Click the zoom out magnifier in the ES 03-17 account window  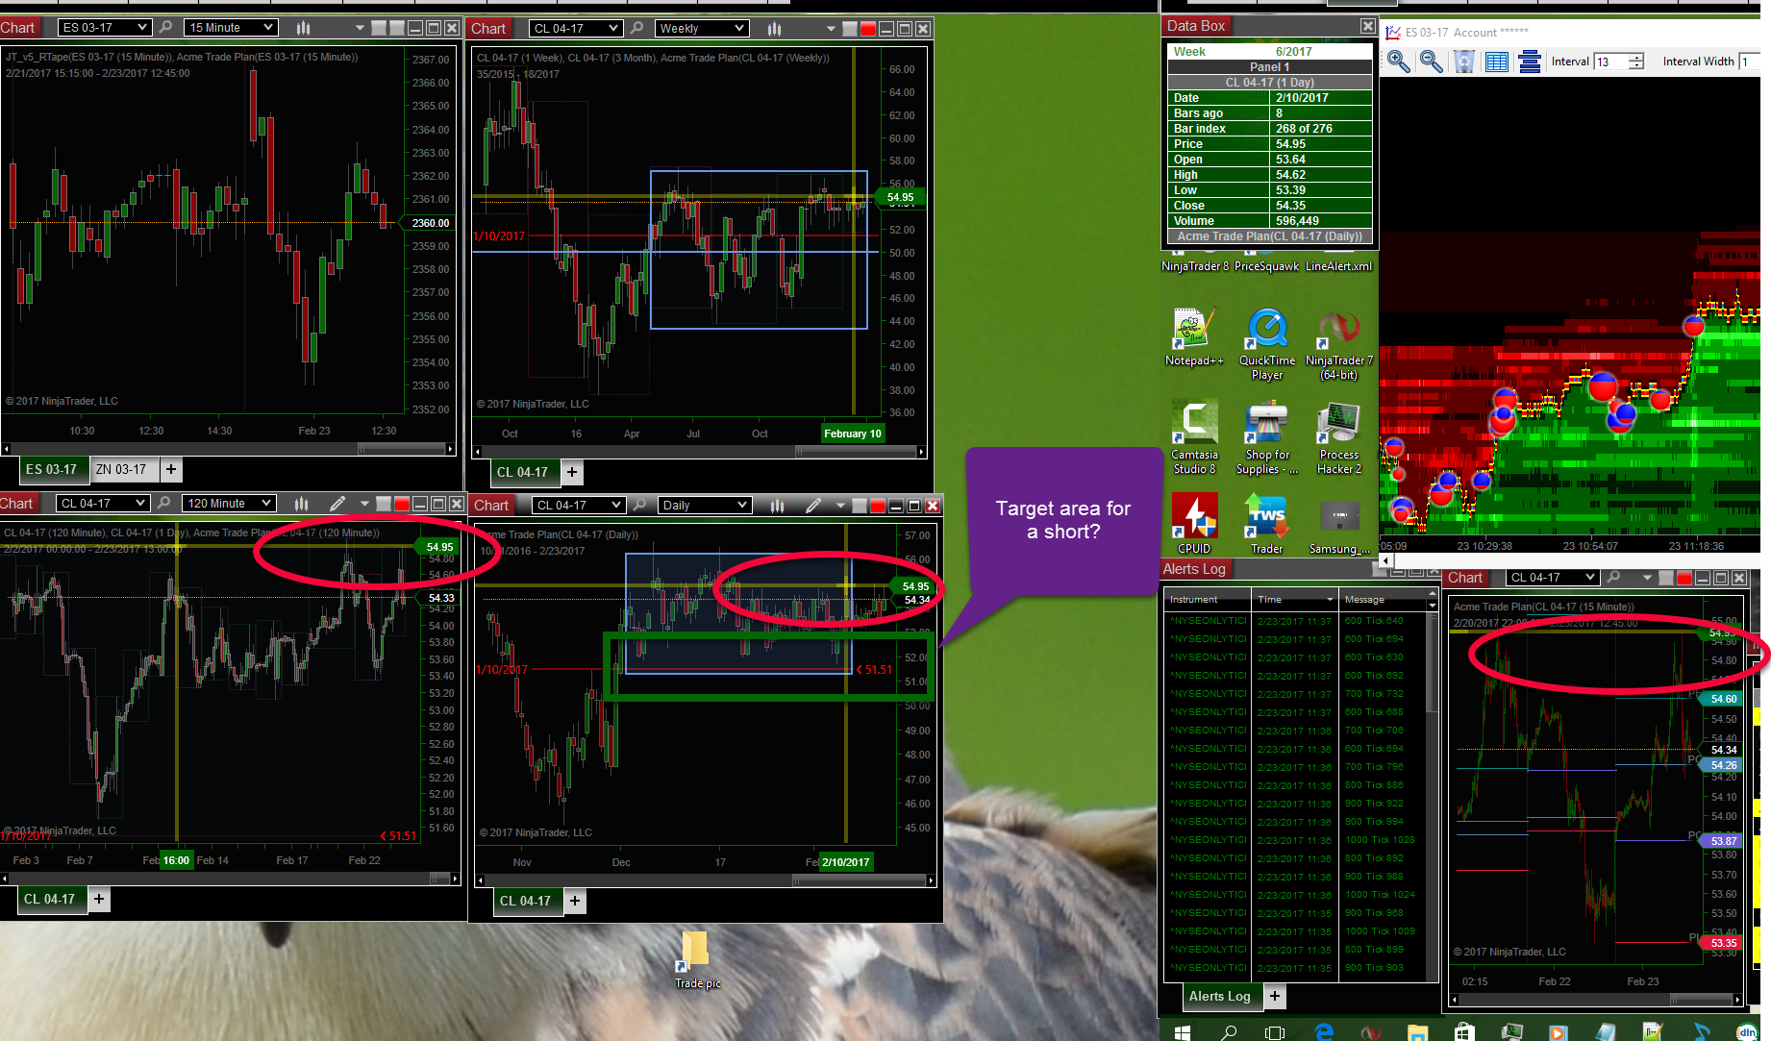coord(1432,62)
